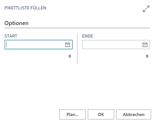This screenshot has height=121, width=153.
Task: Click the divider between START and ENDE
Action: pyautogui.click(x=77, y=48)
